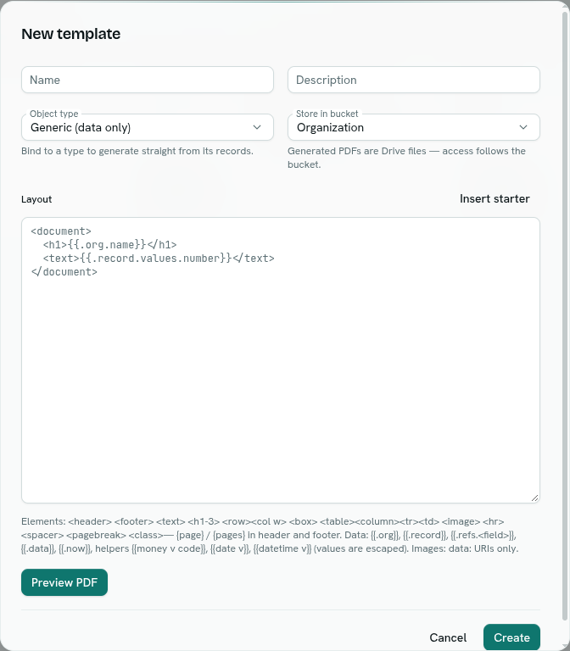Image resolution: width=570 pixels, height=651 pixels.
Task: Click the '{{.record.values.number}}' code line
Action: [159, 259]
